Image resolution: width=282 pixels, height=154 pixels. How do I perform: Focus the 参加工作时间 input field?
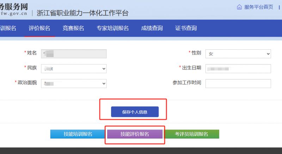238,84
